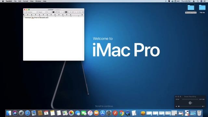Open Notification Center in menu bar

[x=204, y=1]
